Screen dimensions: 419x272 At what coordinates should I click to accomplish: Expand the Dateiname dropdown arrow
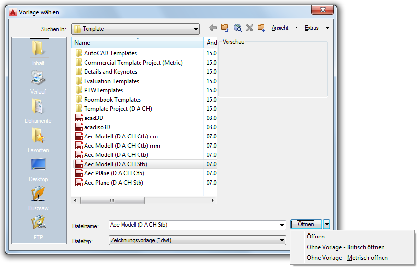point(282,225)
